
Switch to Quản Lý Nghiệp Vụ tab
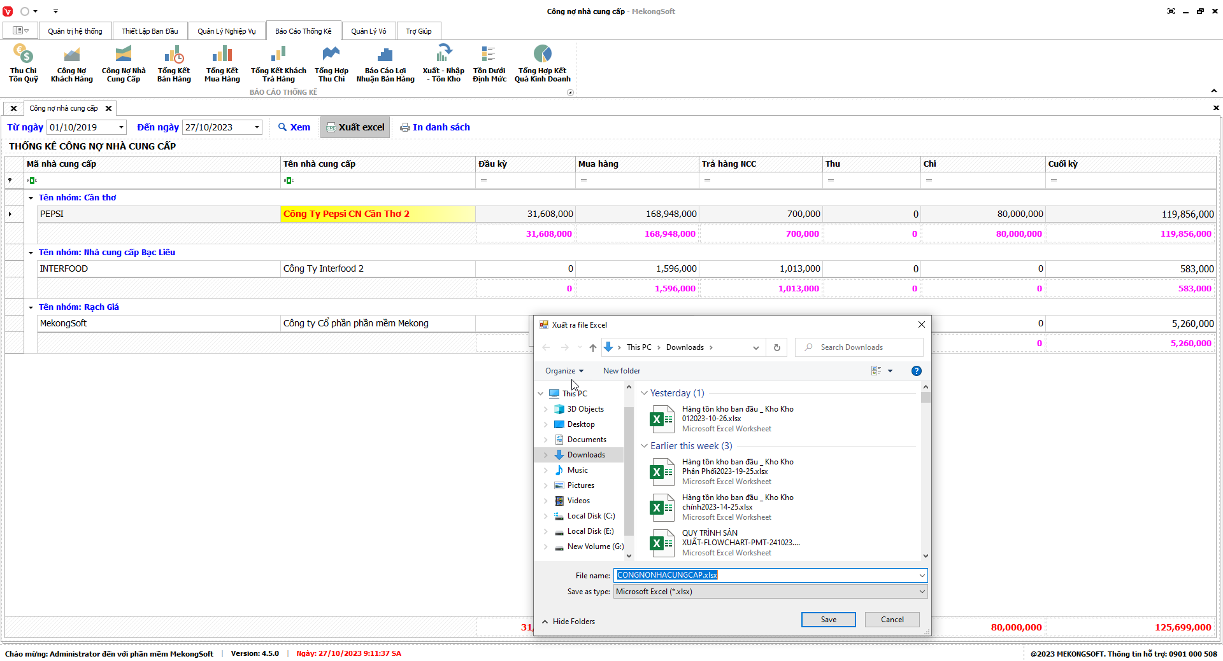[226, 31]
